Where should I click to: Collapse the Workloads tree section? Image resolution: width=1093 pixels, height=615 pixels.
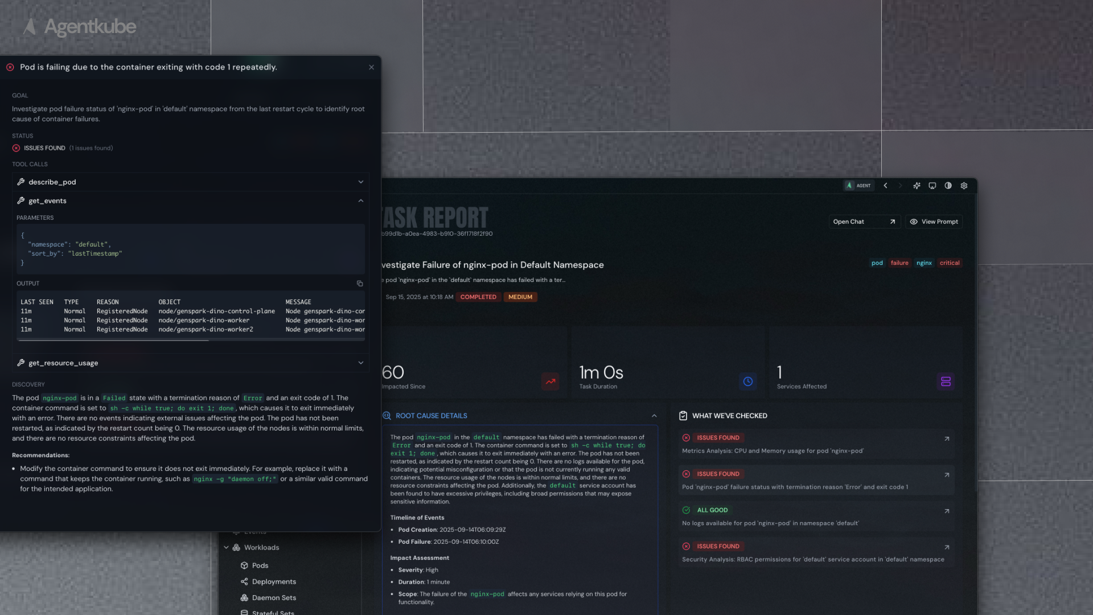[227, 548]
